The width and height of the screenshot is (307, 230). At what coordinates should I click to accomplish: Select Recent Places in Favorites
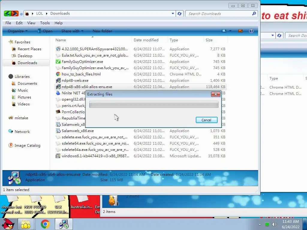[x=29, y=49]
